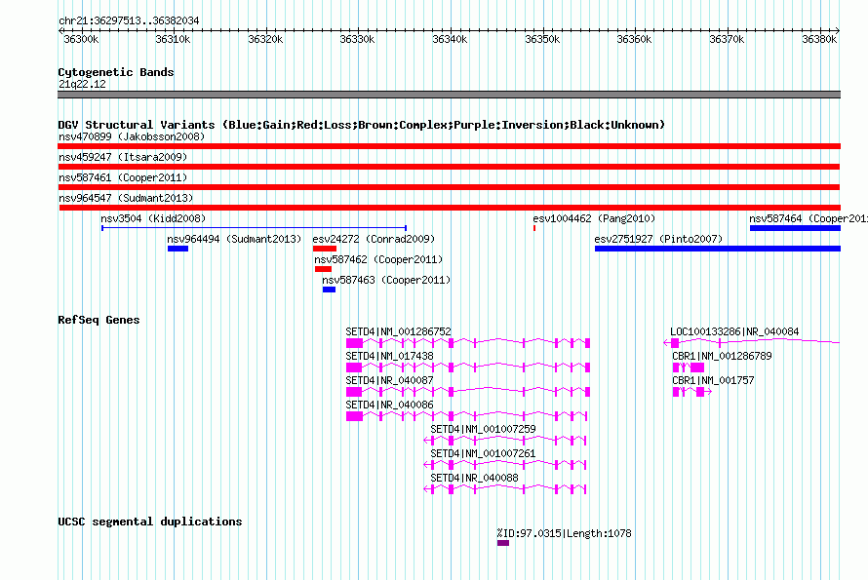The width and height of the screenshot is (868, 580).
Task: Select the LOC100133286 NR_040084 gene model
Action: 752,343
